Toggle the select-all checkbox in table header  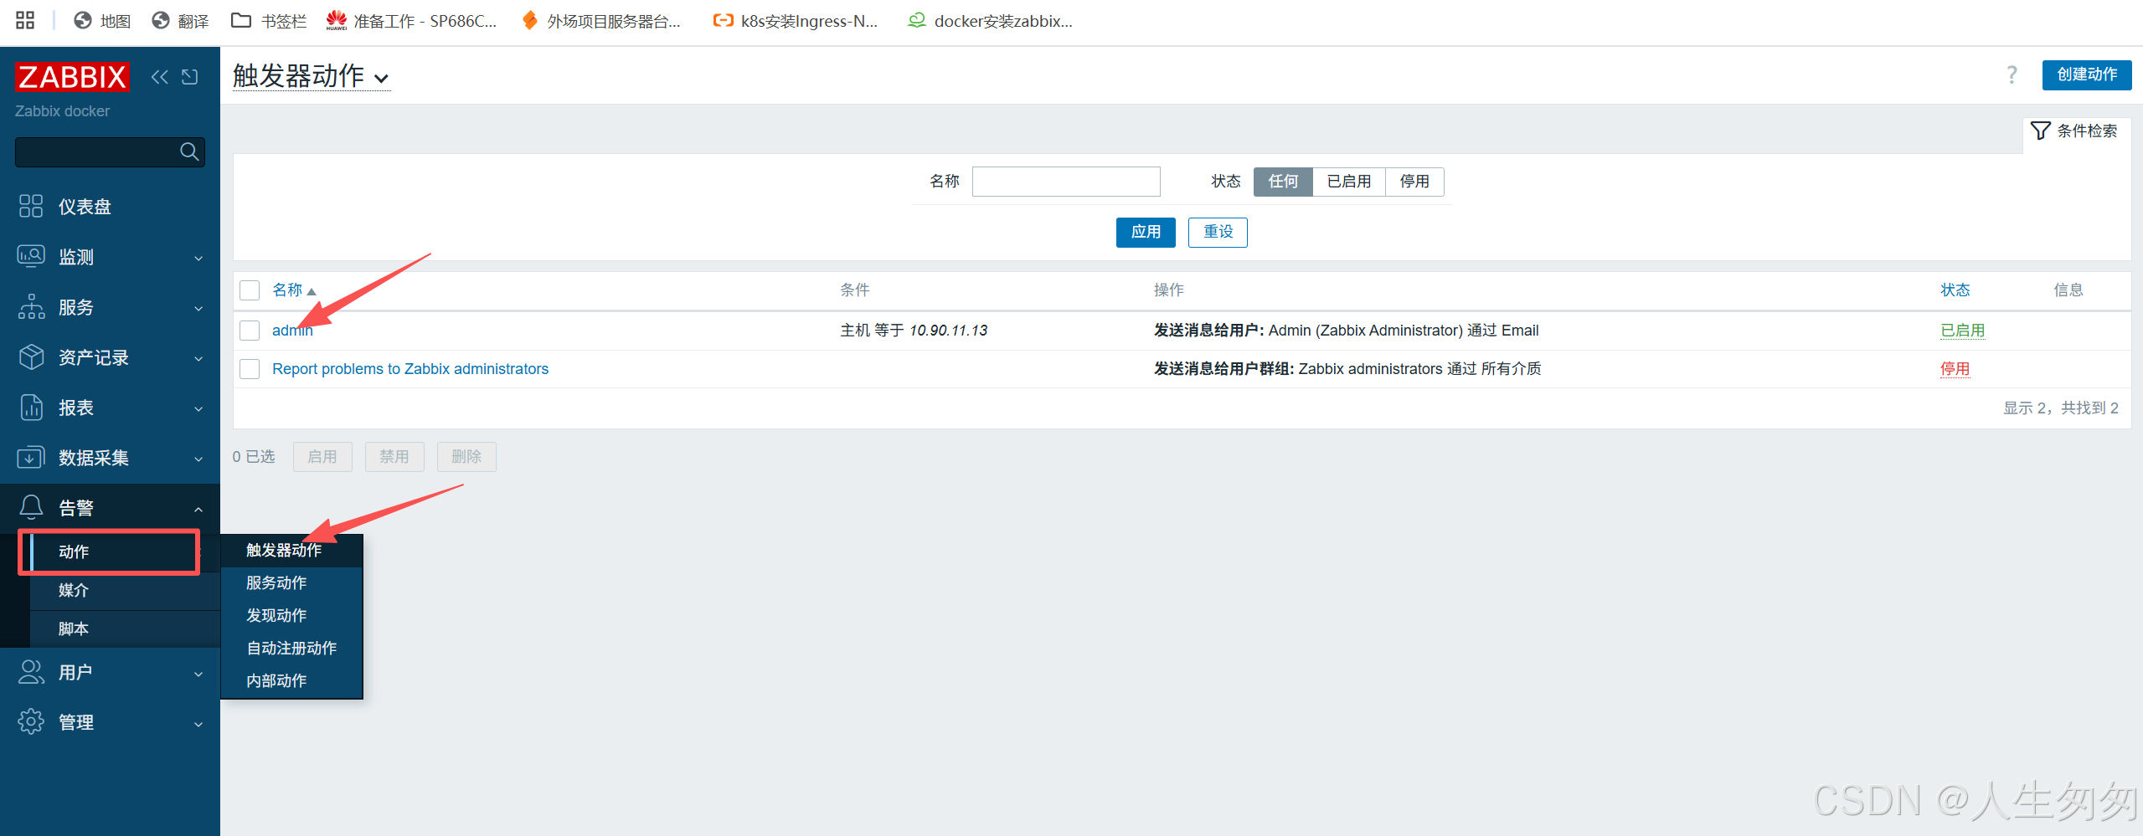coord(250,290)
